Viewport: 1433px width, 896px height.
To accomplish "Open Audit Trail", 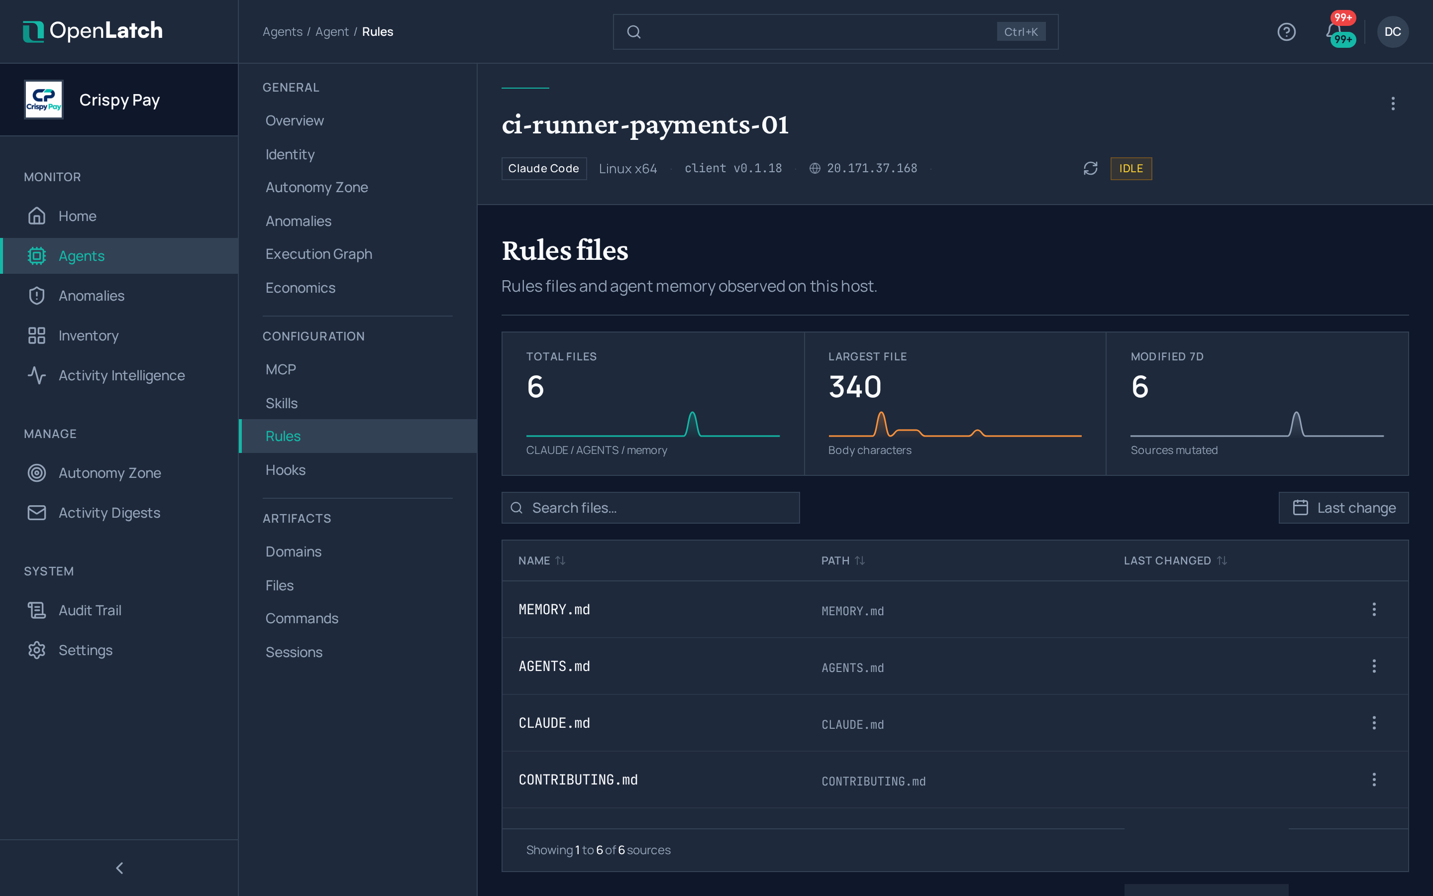I will [x=119, y=610].
